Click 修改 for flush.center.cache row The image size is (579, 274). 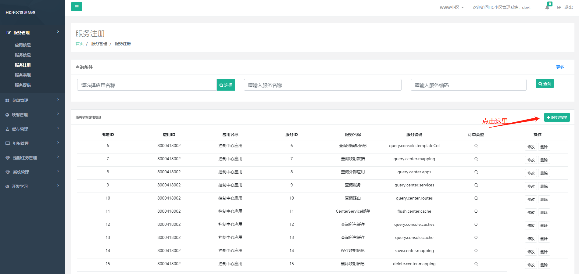[x=531, y=212]
